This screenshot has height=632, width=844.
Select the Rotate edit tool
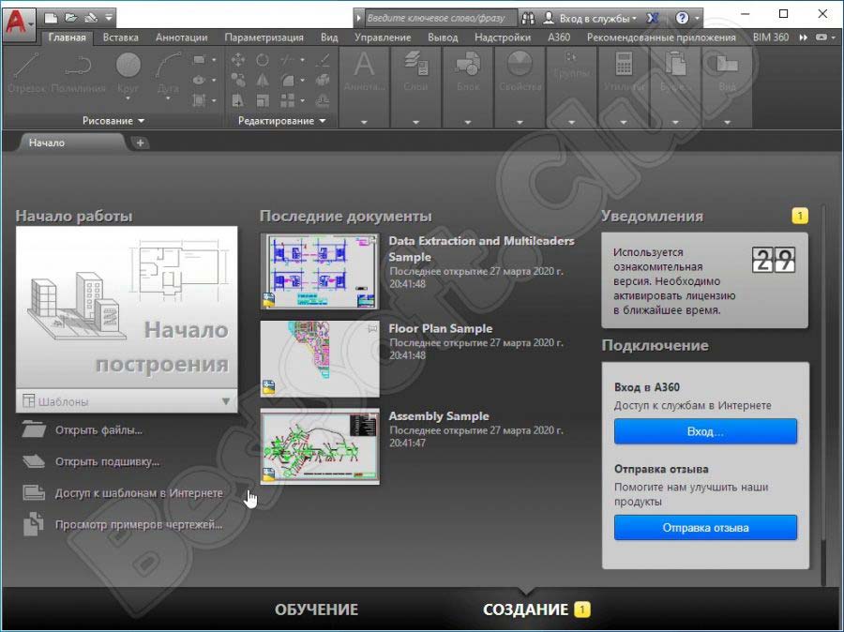click(x=263, y=60)
